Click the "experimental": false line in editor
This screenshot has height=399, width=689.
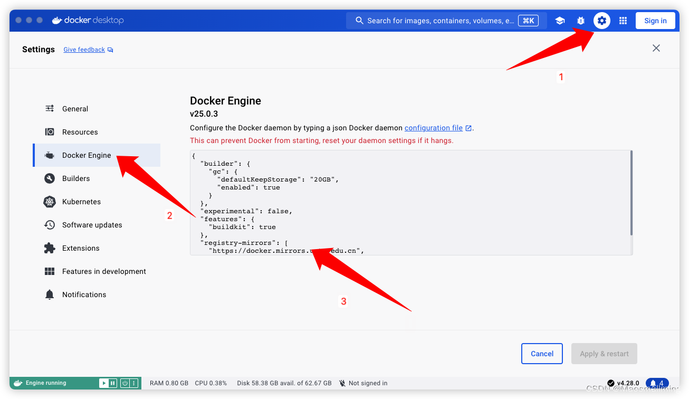pos(246,211)
